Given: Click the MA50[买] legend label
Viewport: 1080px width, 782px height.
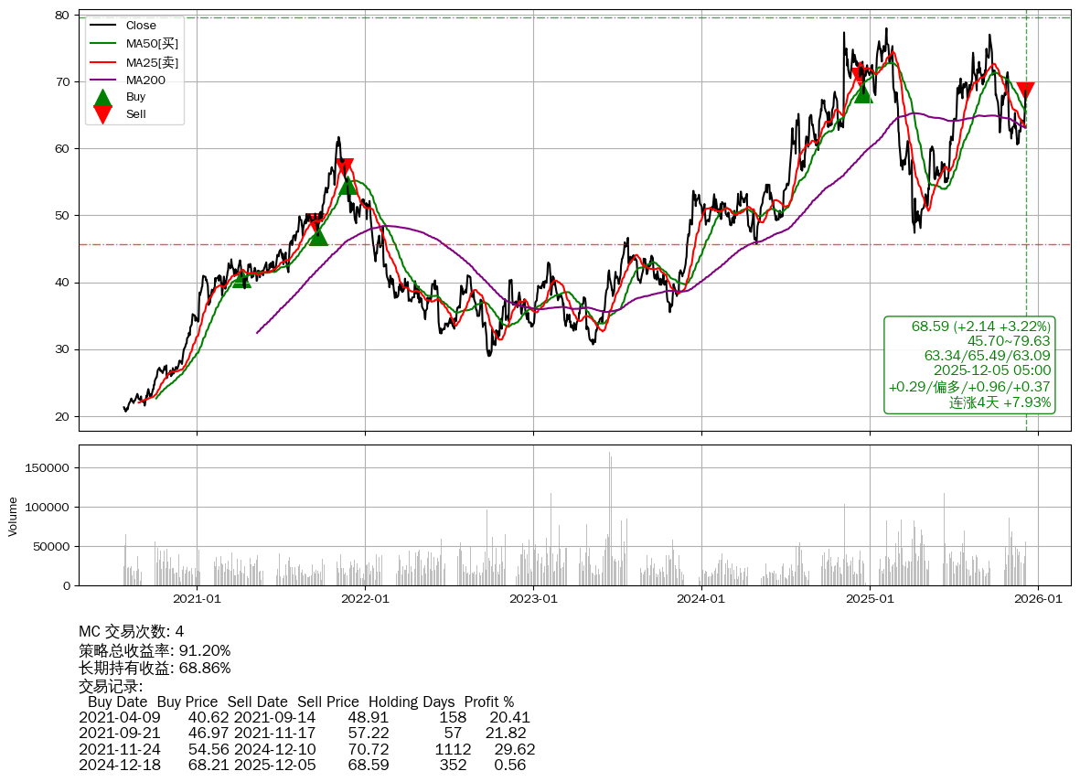Looking at the screenshot, I should coord(152,44).
